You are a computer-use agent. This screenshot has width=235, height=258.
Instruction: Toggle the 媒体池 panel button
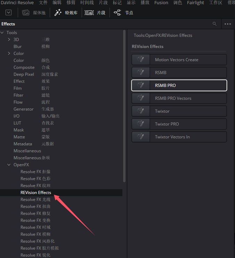pyautogui.click(x=34, y=13)
